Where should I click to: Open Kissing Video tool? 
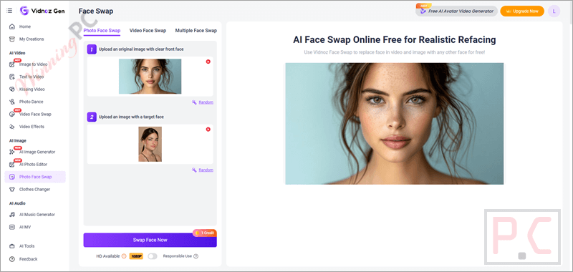[32, 89]
